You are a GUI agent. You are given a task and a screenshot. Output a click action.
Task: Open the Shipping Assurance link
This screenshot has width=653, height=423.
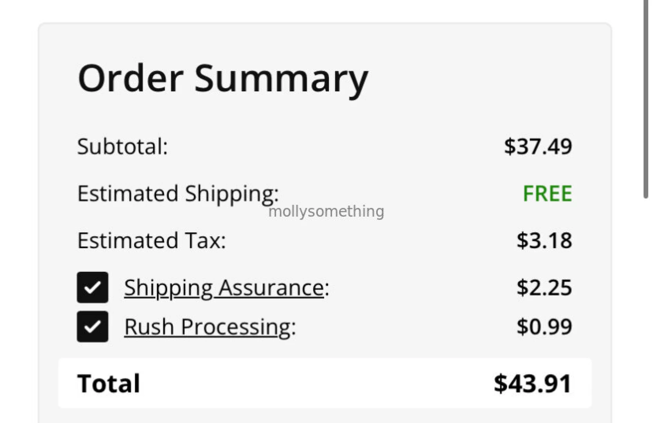224,288
